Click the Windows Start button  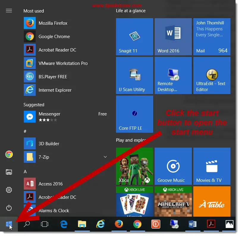point(9,224)
